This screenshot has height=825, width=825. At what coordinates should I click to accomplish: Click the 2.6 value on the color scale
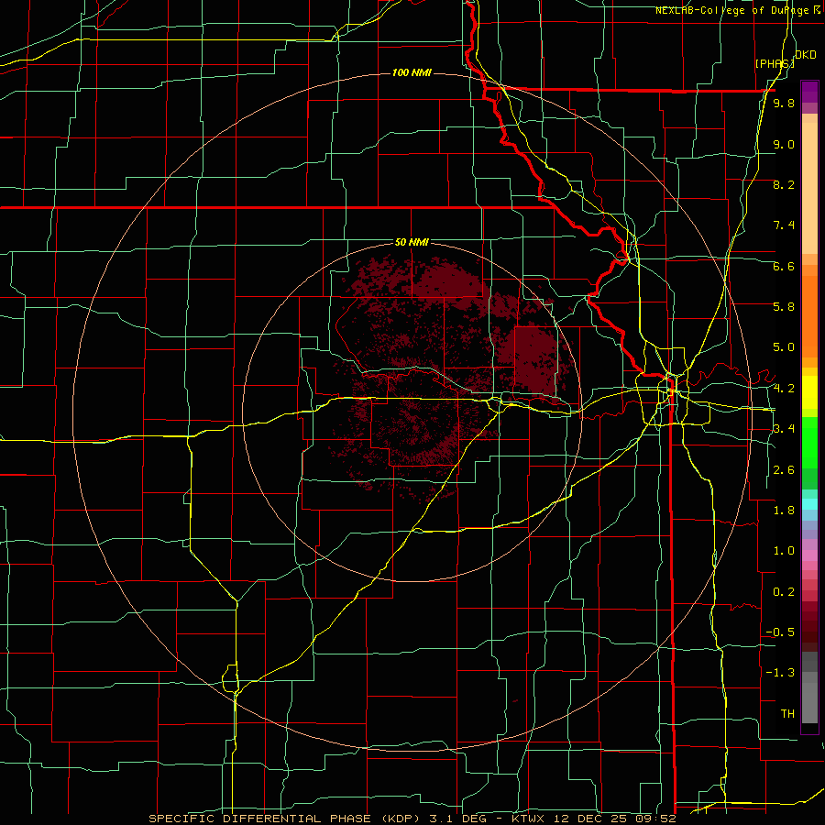(x=784, y=470)
